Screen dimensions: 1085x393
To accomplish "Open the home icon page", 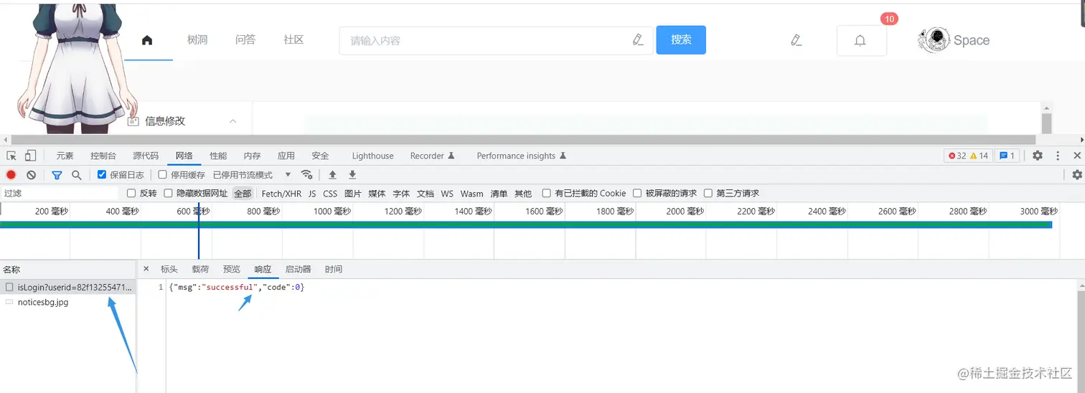I will [147, 40].
